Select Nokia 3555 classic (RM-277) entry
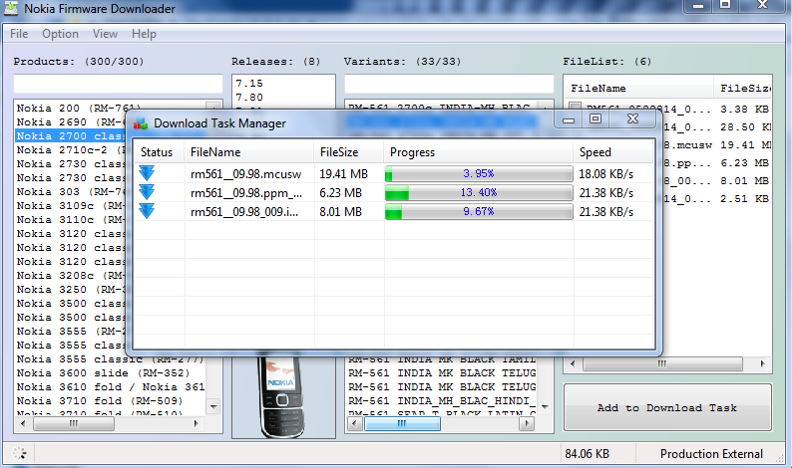 tap(110, 359)
